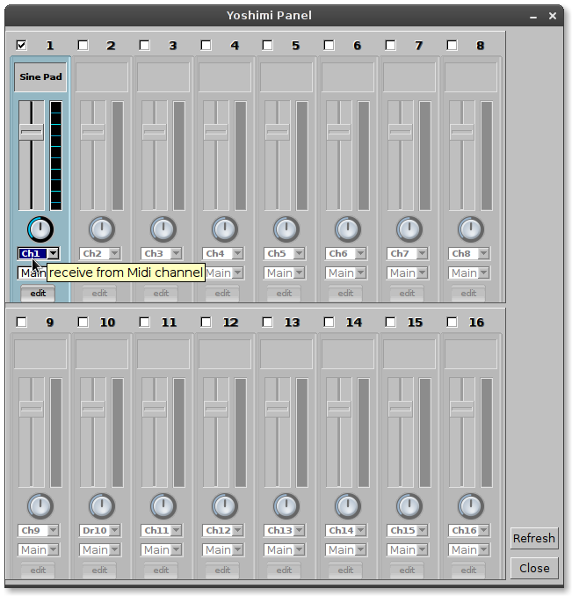The height and width of the screenshot is (596, 572).
Task: Click the Sine Pad instrument name button
Action: tap(40, 77)
